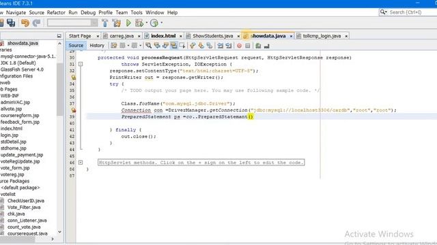Click the error lightbulb glyph beside the Connection con line

pyautogui.click(x=73, y=110)
